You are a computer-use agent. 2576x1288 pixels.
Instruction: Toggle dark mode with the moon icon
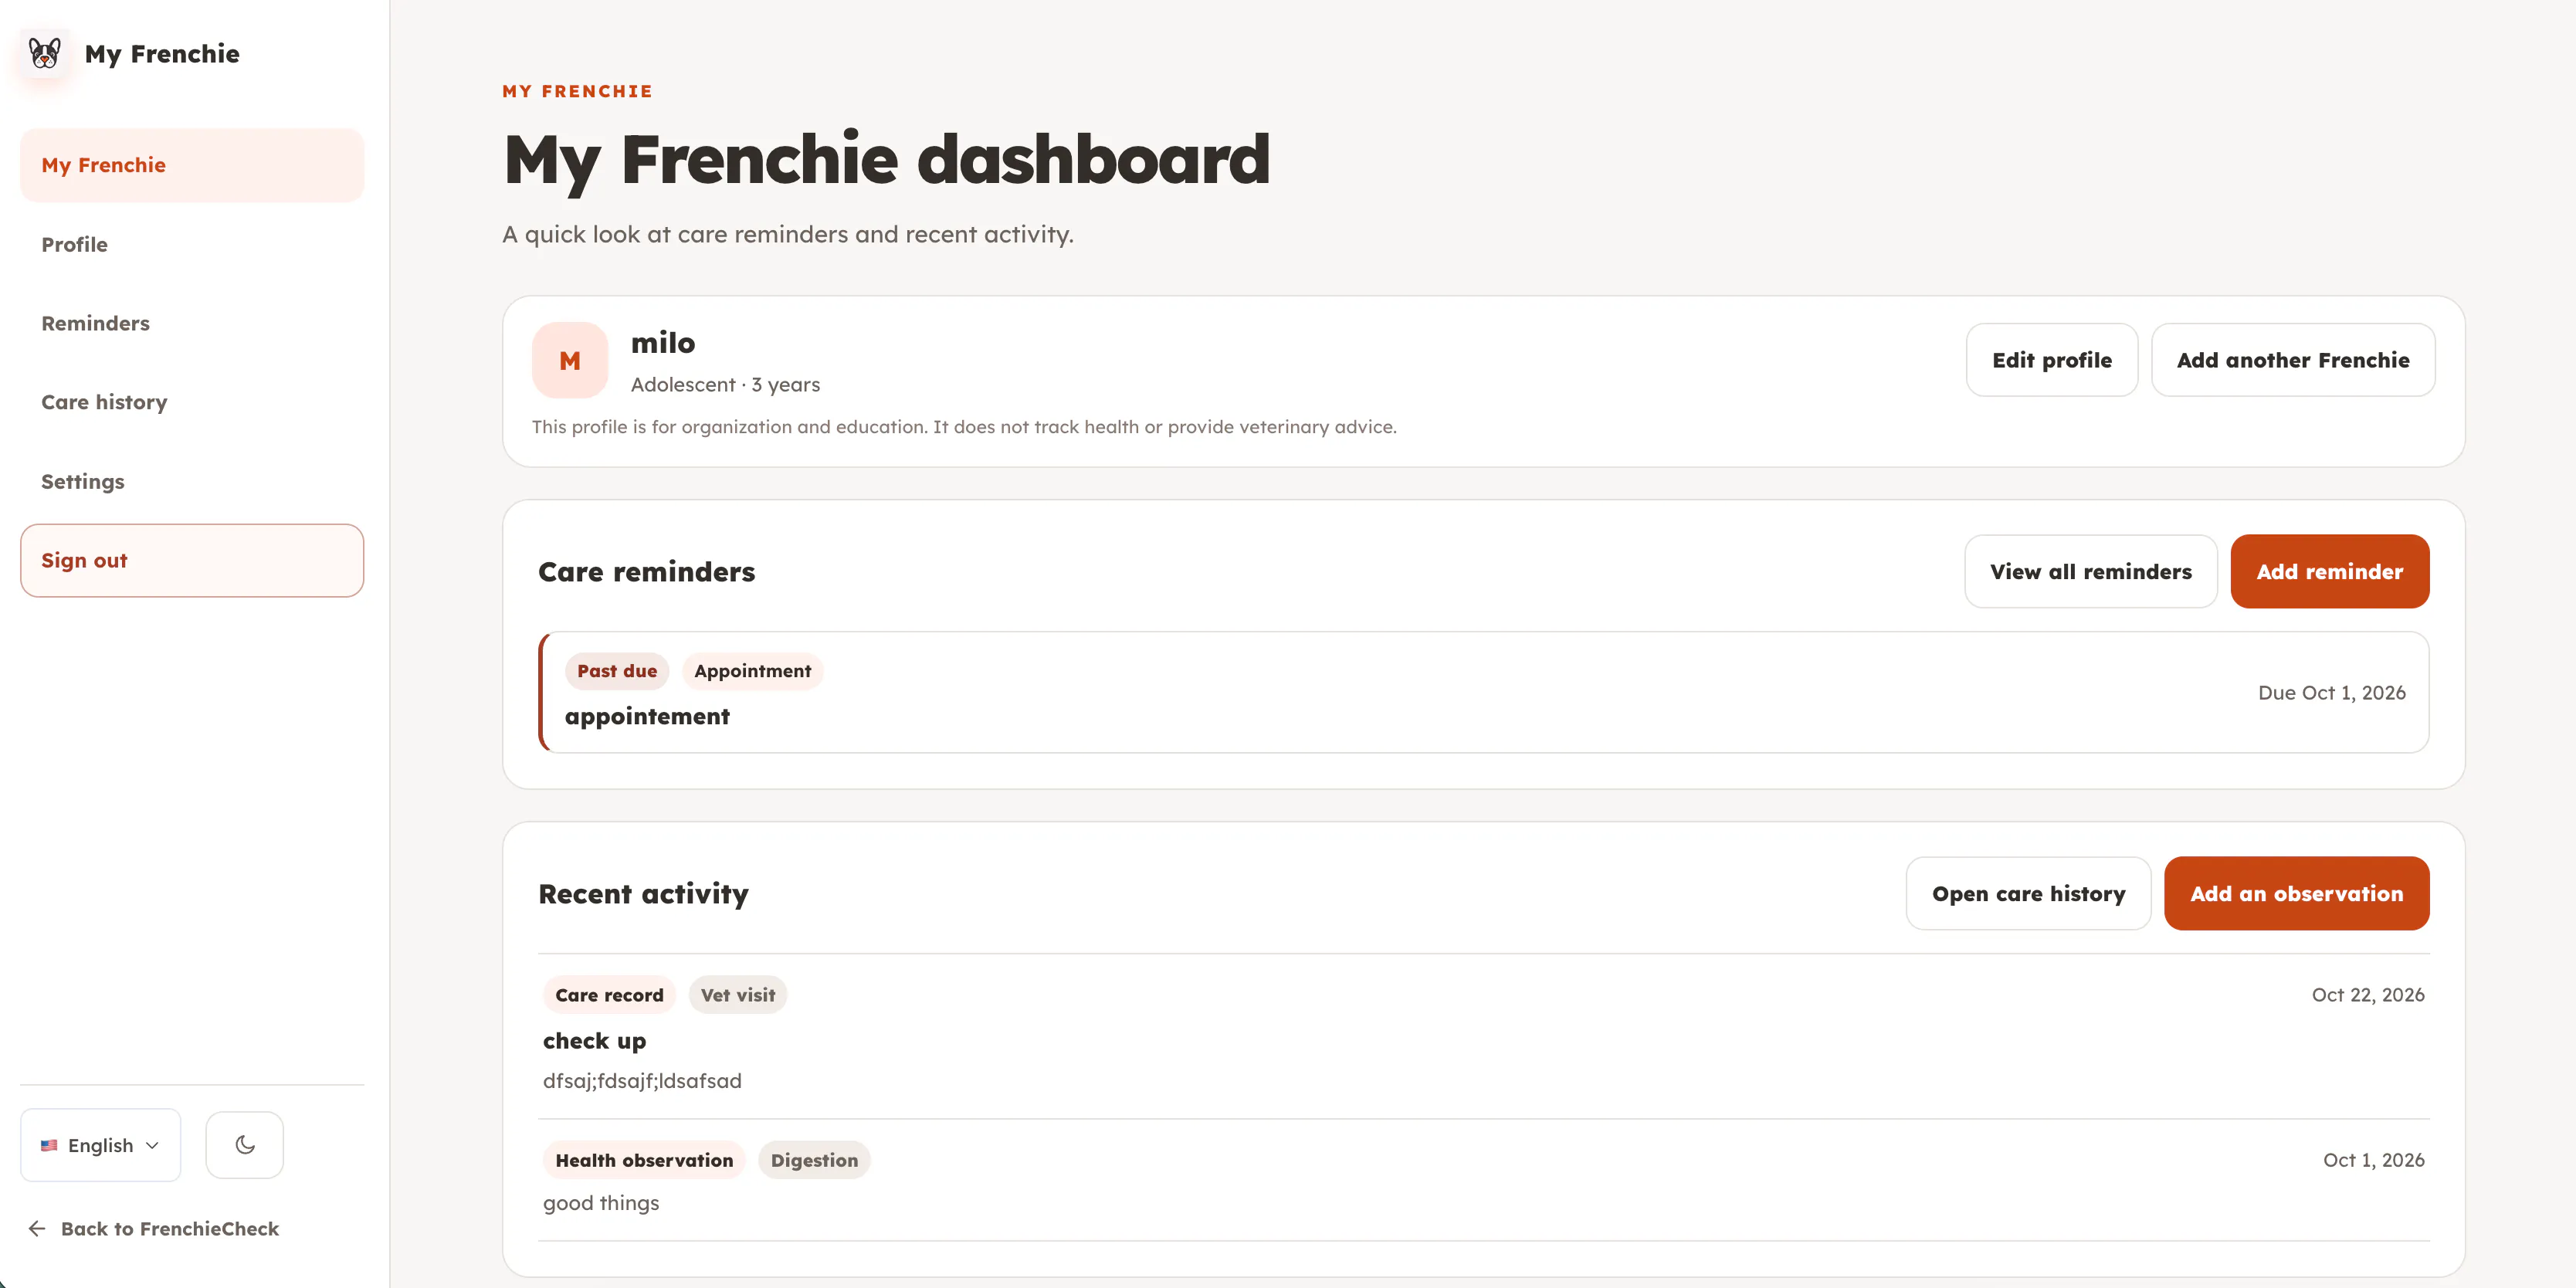coord(245,1145)
